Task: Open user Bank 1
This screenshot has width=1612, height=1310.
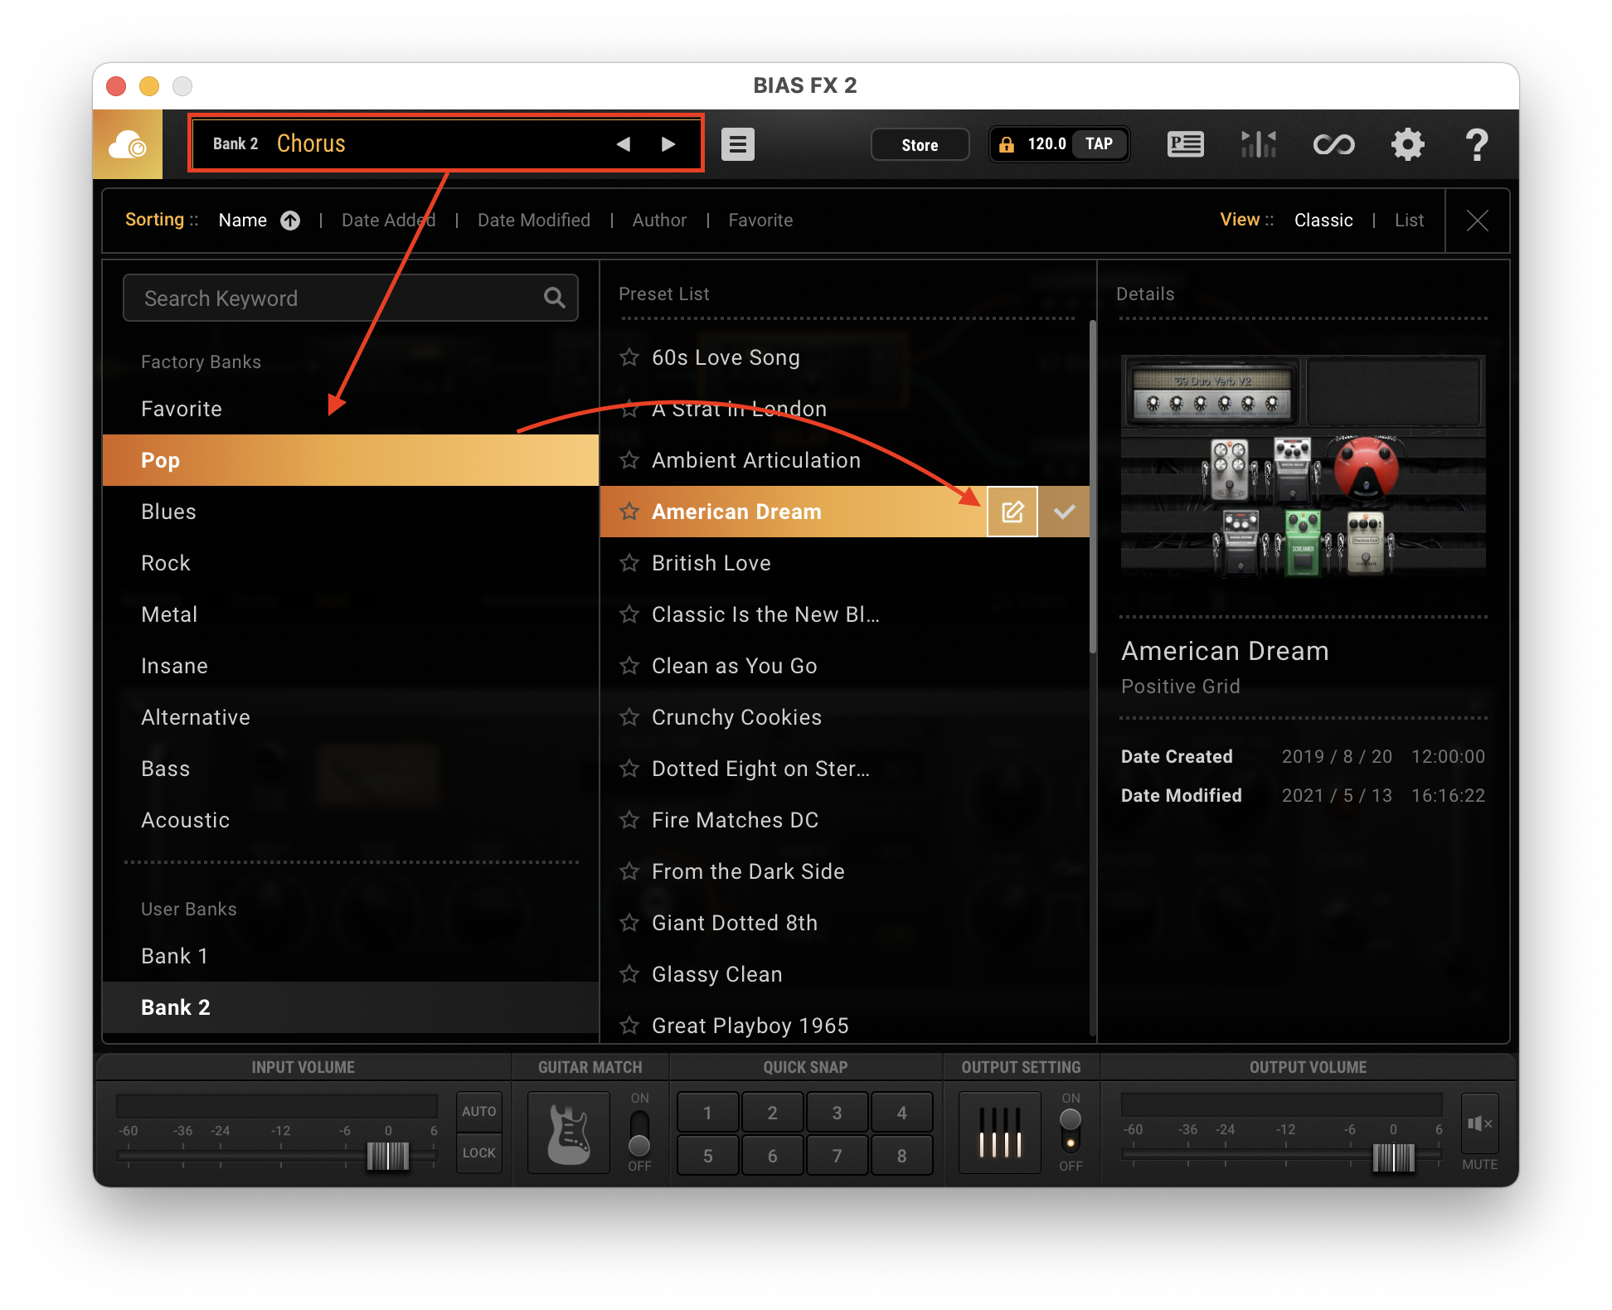Action: [350, 956]
